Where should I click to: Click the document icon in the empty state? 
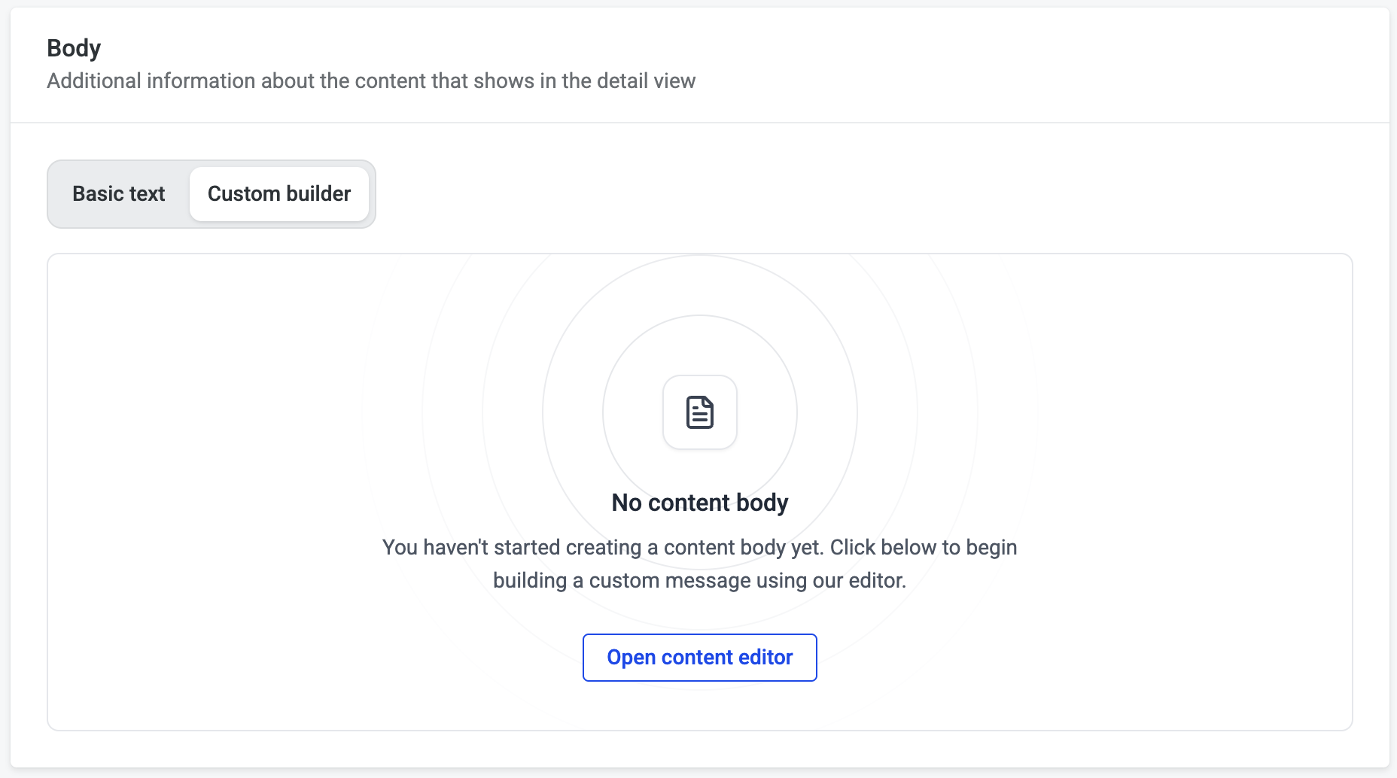(x=699, y=412)
